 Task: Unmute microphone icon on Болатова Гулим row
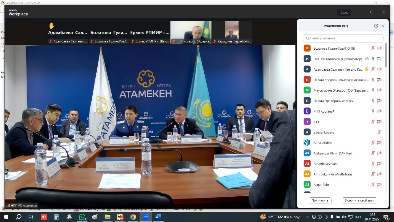pyautogui.click(x=373, y=48)
